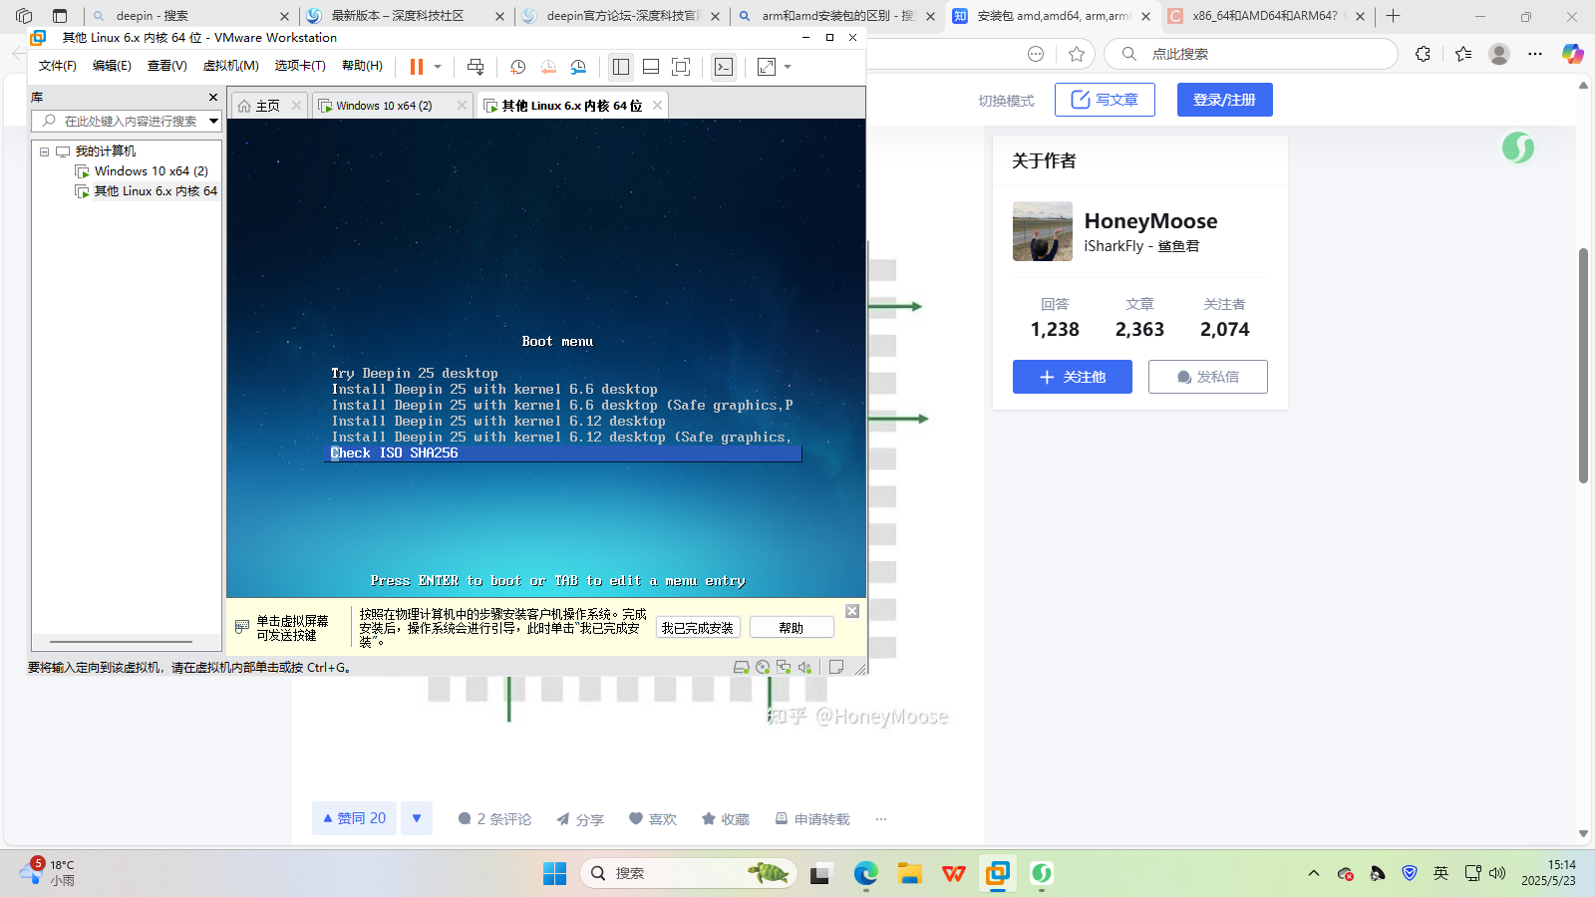
Task: Click 写文章 button on Zhihu page
Action: [1105, 100]
